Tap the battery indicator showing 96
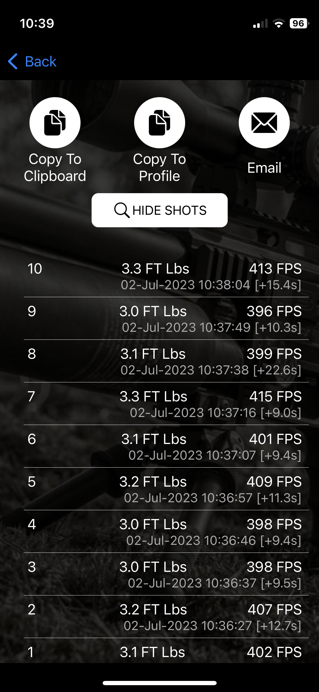319x692 pixels. click(x=299, y=23)
